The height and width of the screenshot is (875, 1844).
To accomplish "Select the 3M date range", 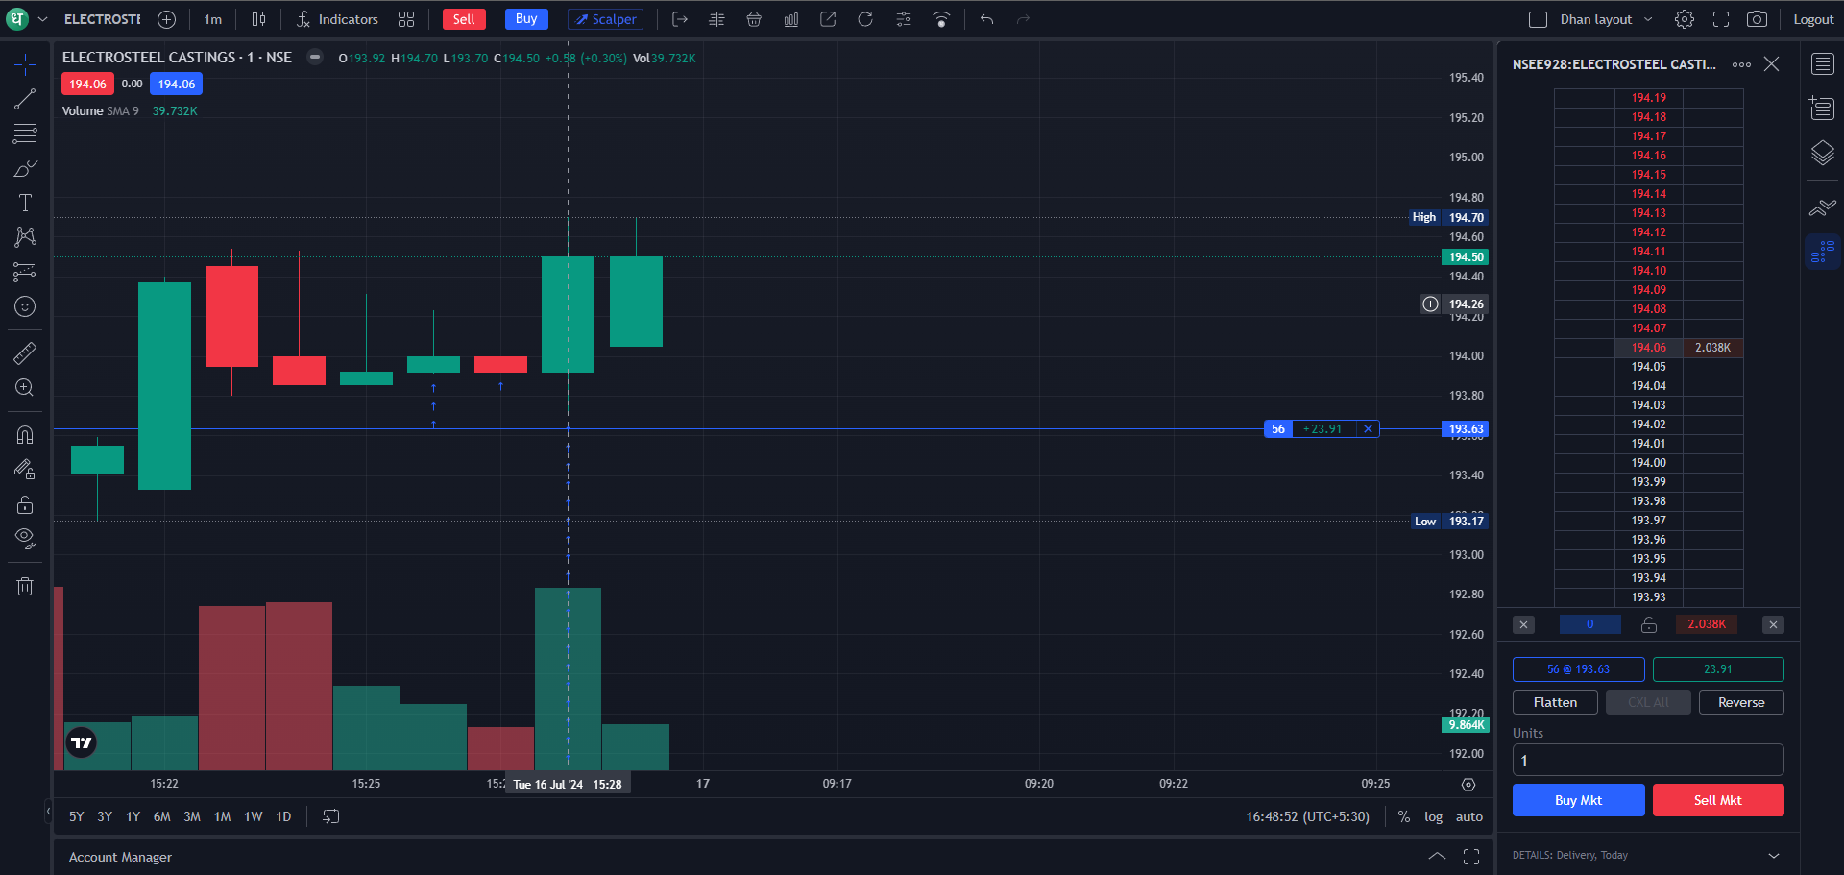I will [x=192, y=816].
